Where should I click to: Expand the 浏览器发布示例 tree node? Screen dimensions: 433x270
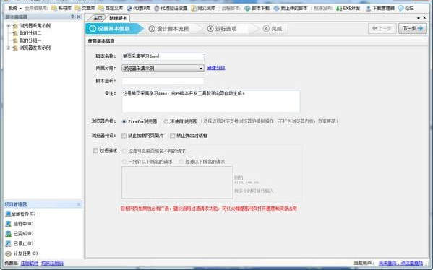point(8,48)
